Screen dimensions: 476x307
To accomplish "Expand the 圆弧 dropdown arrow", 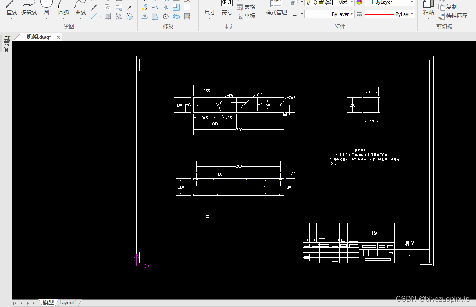I will pyautogui.click(x=63, y=18).
